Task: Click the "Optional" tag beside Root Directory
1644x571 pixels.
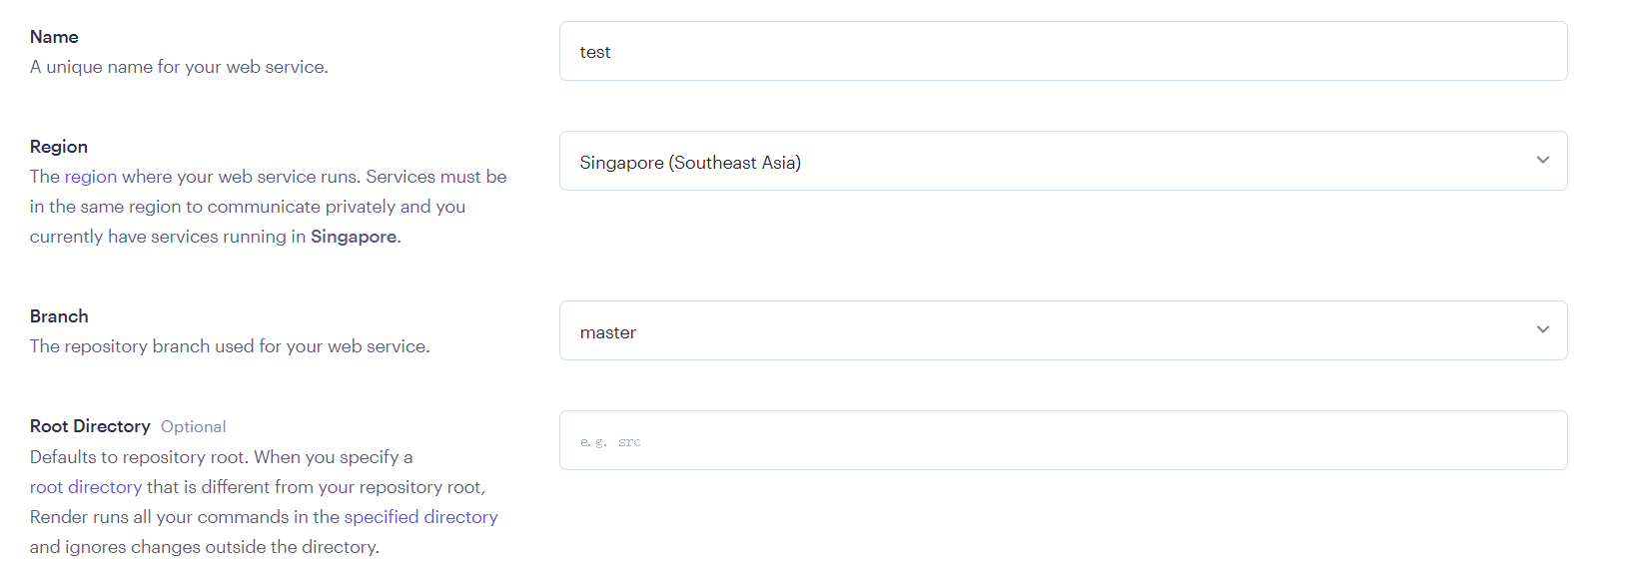Action: 194,427
